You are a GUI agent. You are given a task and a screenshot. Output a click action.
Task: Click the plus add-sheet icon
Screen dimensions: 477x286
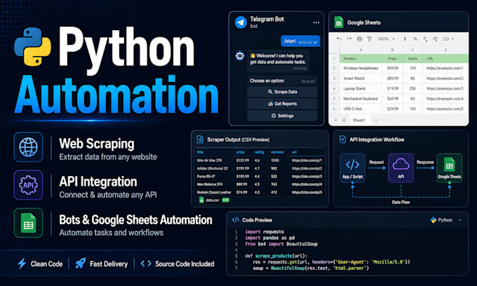pyautogui.click(x=335, y=121)
